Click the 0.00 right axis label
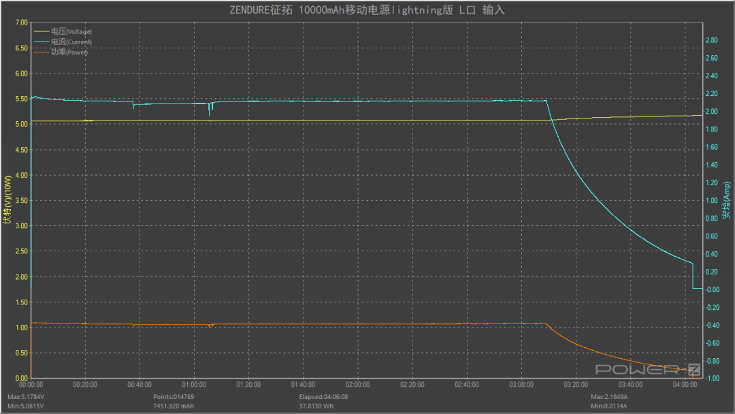Image resolution: width=735 pixels, height=414 pixels. pyautogui.click(x=713, y=290)
